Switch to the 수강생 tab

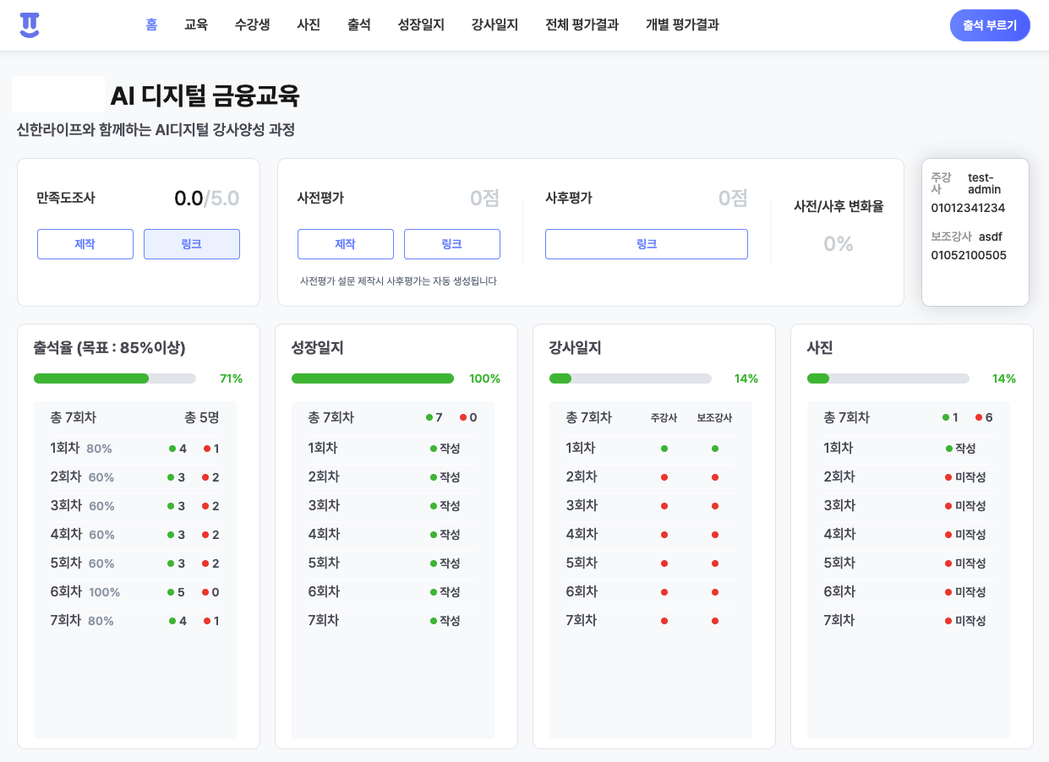(x=253, y=25)
